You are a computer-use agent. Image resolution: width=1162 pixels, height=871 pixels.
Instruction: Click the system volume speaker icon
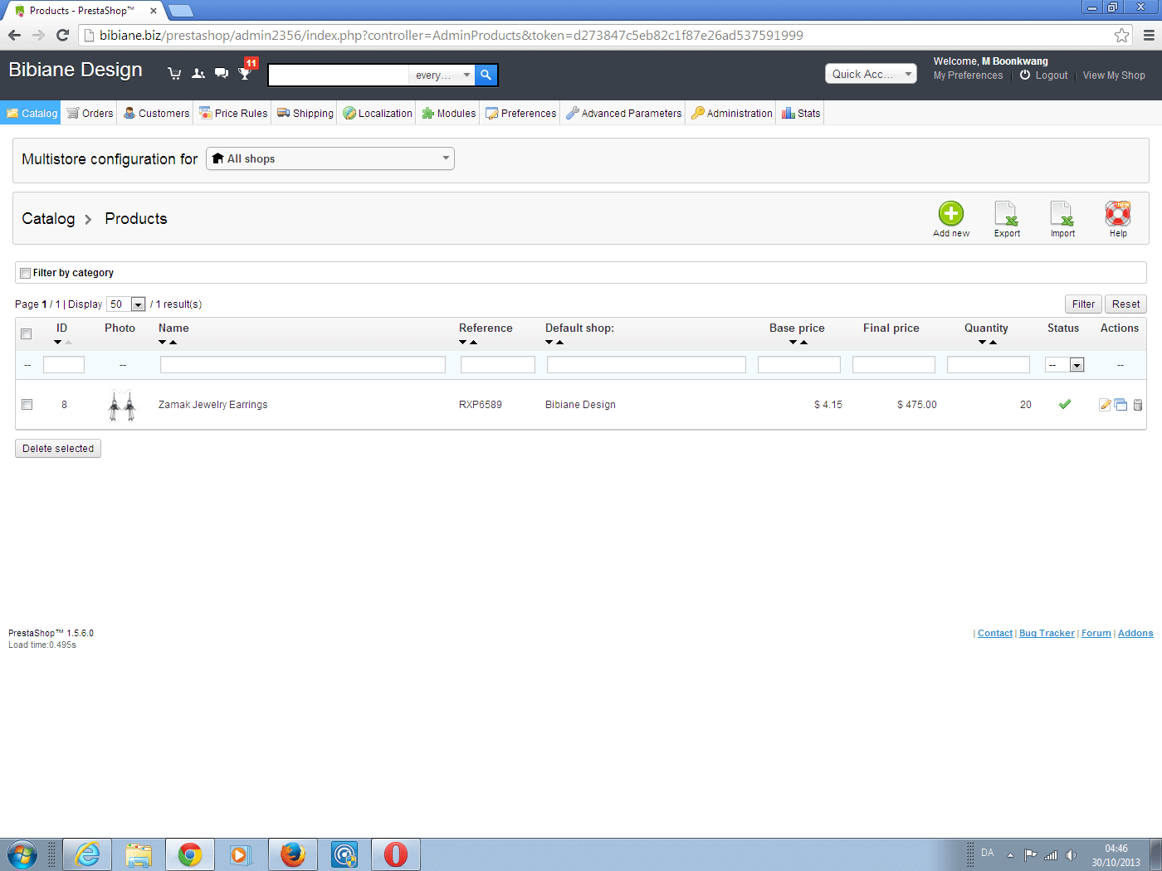tap(1071, 855)
